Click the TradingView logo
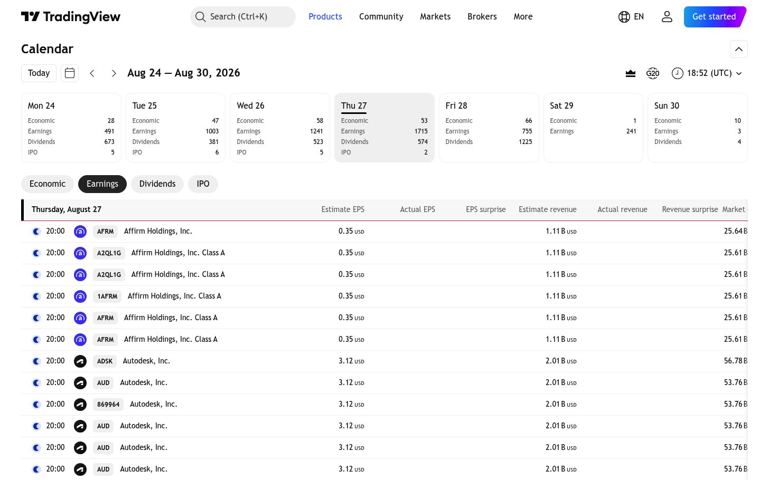This screenshot has width=769, height=480. click(71, 17)
